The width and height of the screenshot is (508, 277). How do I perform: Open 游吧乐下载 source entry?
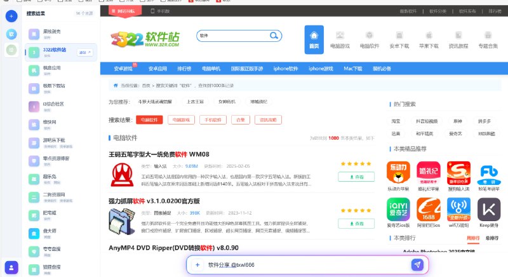(x=61, y=143)
